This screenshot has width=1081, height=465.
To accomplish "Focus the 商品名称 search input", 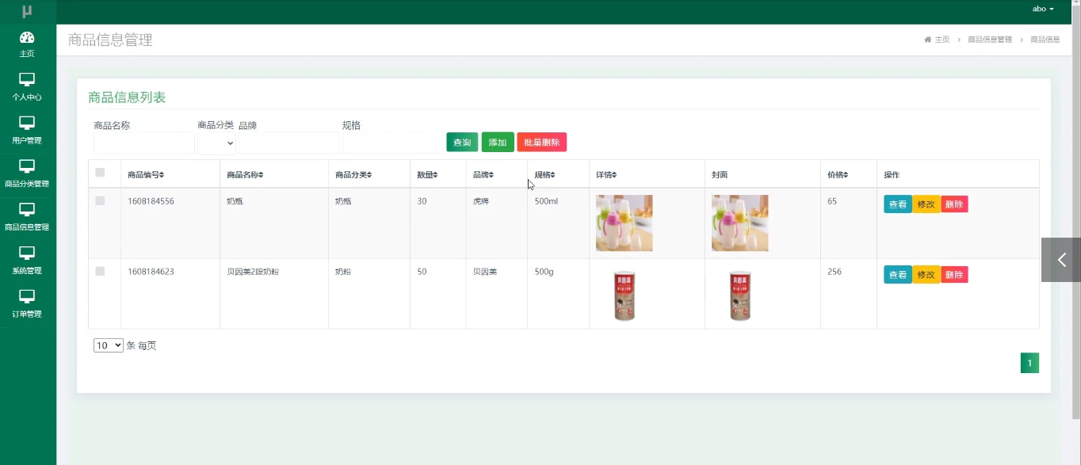I will [x=144, y=143].
